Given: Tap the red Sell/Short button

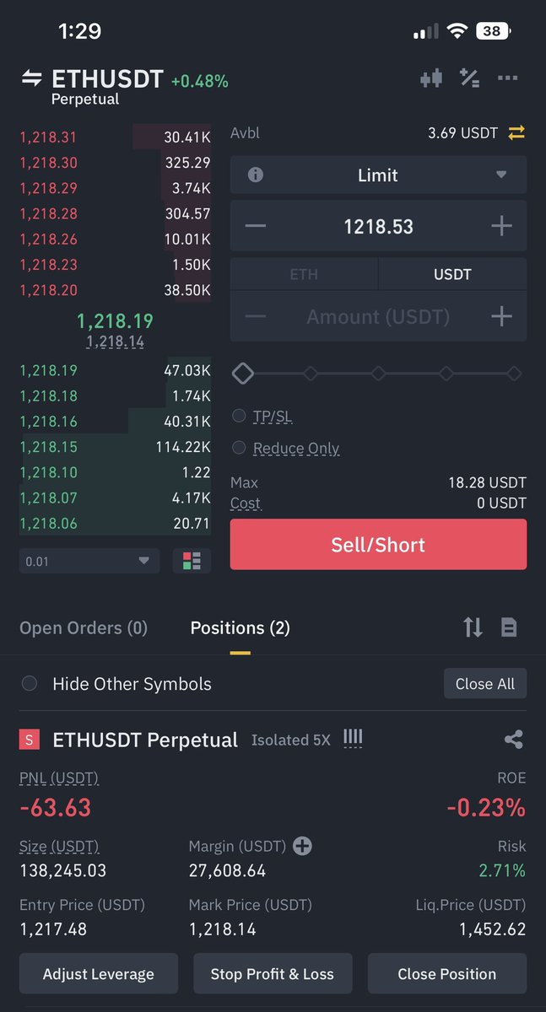Looking at the screenshot, I should [x=378, y=544].
